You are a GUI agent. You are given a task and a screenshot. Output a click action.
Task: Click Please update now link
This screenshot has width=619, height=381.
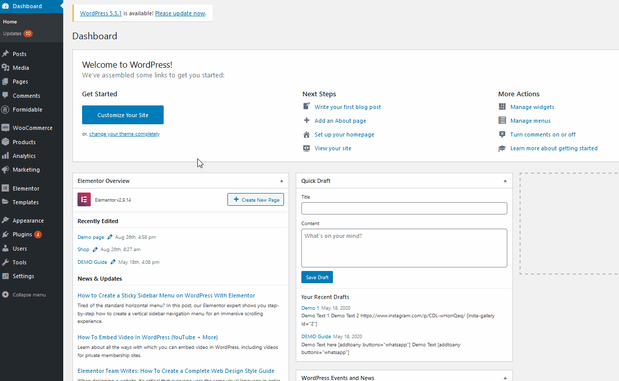coord(180,13)
